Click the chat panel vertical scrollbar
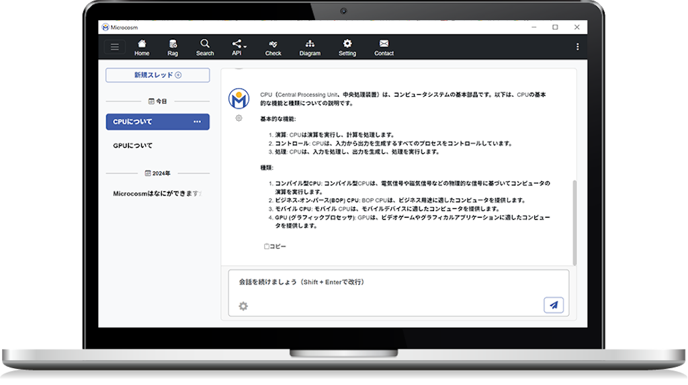Viewport: 688px width, 385px height. (x=574, y=222)
